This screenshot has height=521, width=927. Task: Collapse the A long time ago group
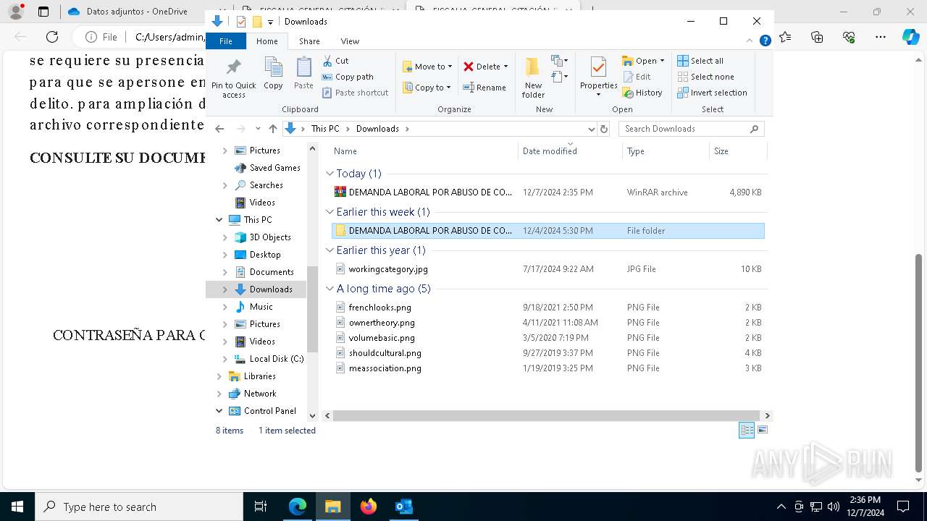[330, 289]
